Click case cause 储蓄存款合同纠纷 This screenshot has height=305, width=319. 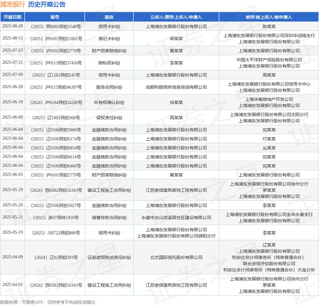tap(109, 218)
